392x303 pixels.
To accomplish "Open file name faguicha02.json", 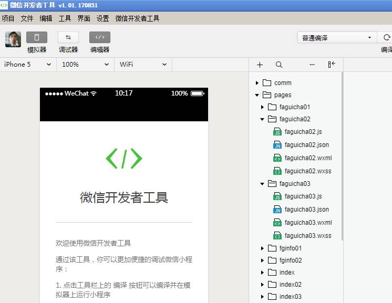I will (x=307, y=145).
